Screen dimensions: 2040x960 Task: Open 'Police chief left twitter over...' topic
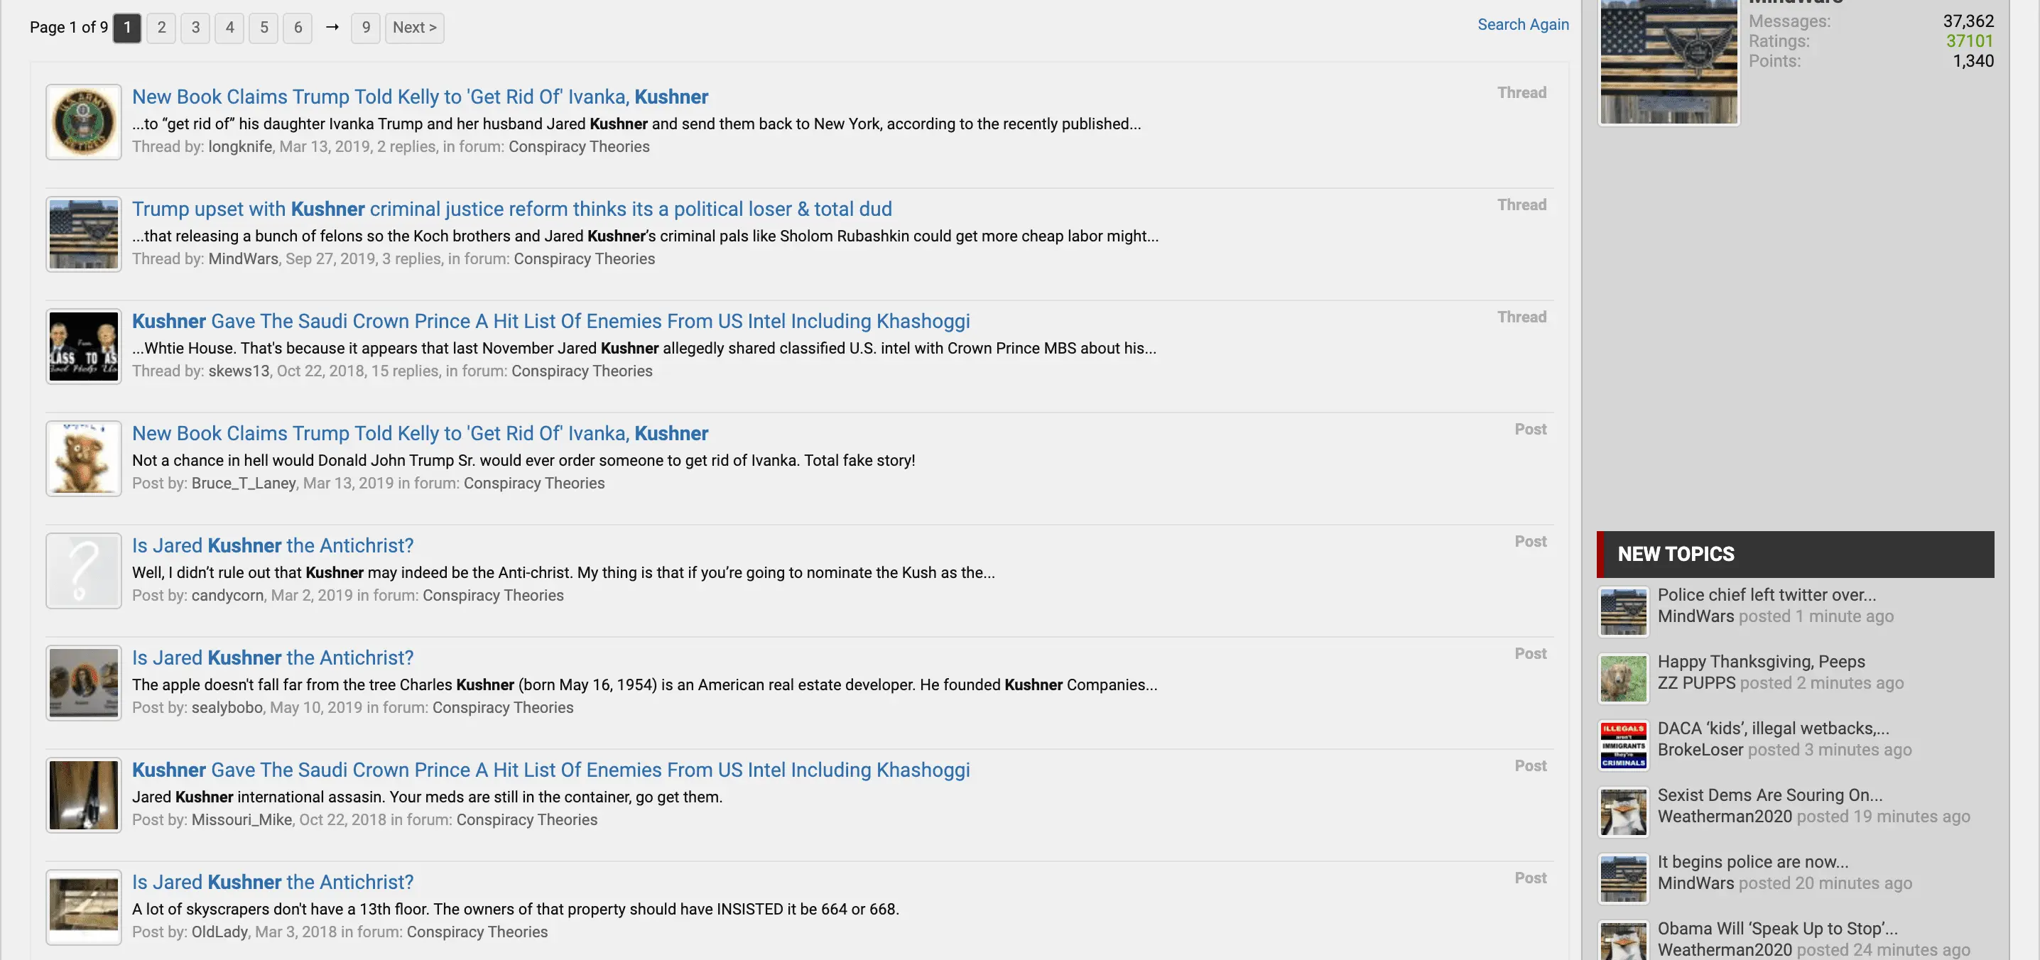[x=1766, y=594]
